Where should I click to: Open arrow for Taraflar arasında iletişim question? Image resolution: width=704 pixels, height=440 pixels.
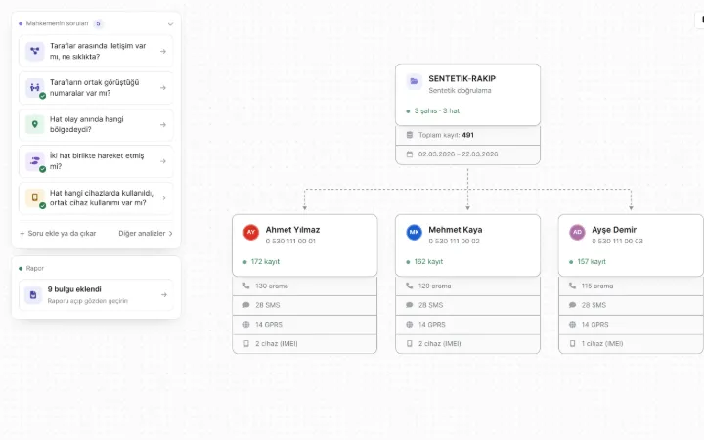(x=163, y=51)
